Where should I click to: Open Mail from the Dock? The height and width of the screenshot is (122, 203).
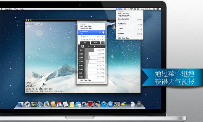pyautogui.click(x=46, y=104)
